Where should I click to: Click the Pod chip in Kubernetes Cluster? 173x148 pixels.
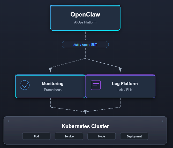pos(36,136)
